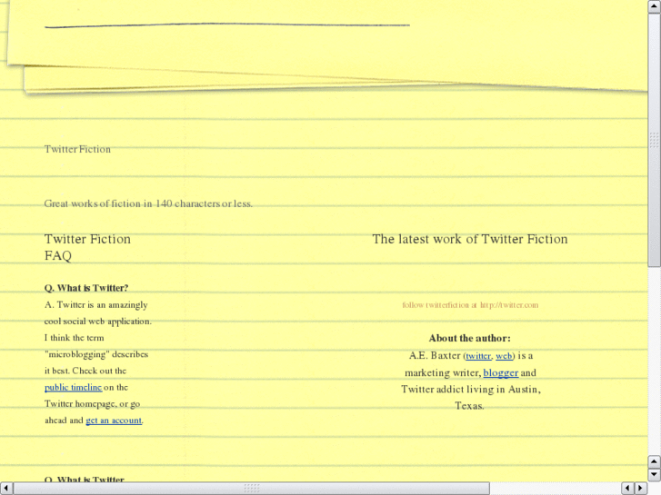Viewport: 661px width, 495px height.
Task: Click the horizontal scrollbar far-left arrow
Action: pyautogui.click(x=6, y=489)
